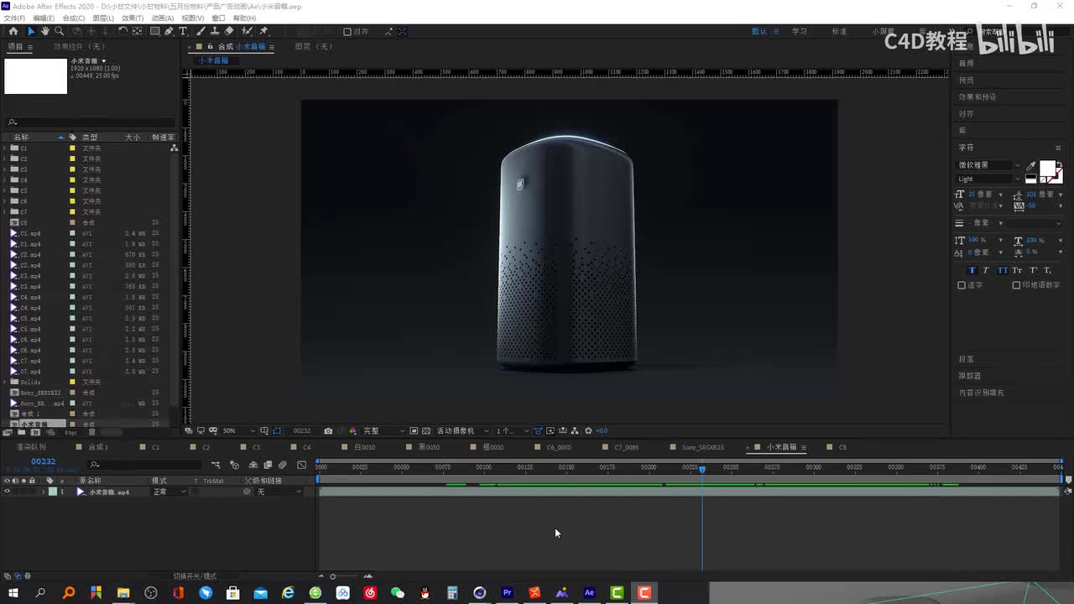Open the 学习 workspace
Image resolution: width=1074 pixels, height=604 pixels.
tap(799, 31)
